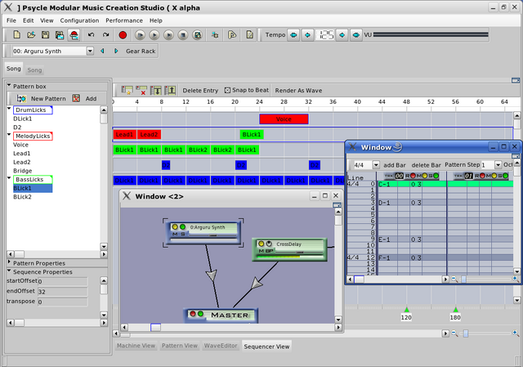The image size is (523, 367).
Task: Start recording with the red record button
Action: click(123, 34)
